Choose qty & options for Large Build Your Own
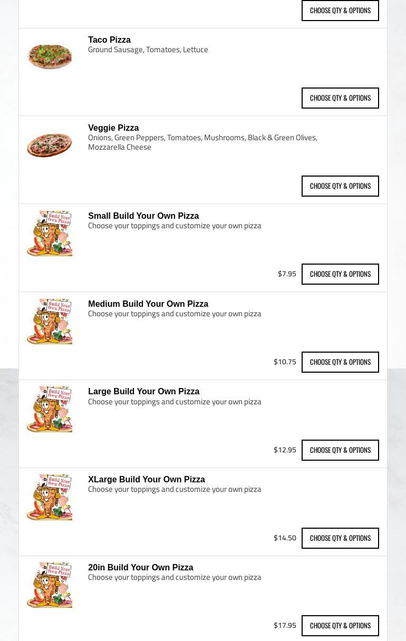This screenshot has width=406, height=641. point(340,450)
